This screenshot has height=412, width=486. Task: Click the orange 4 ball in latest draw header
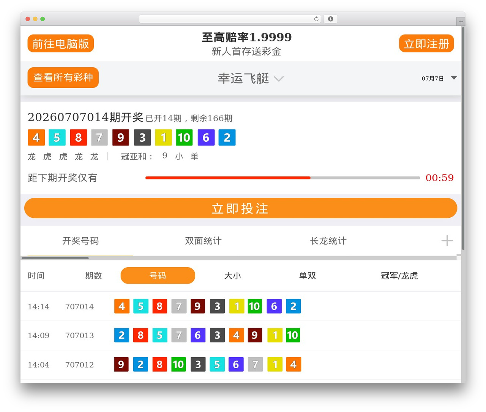tap(36, 138)
